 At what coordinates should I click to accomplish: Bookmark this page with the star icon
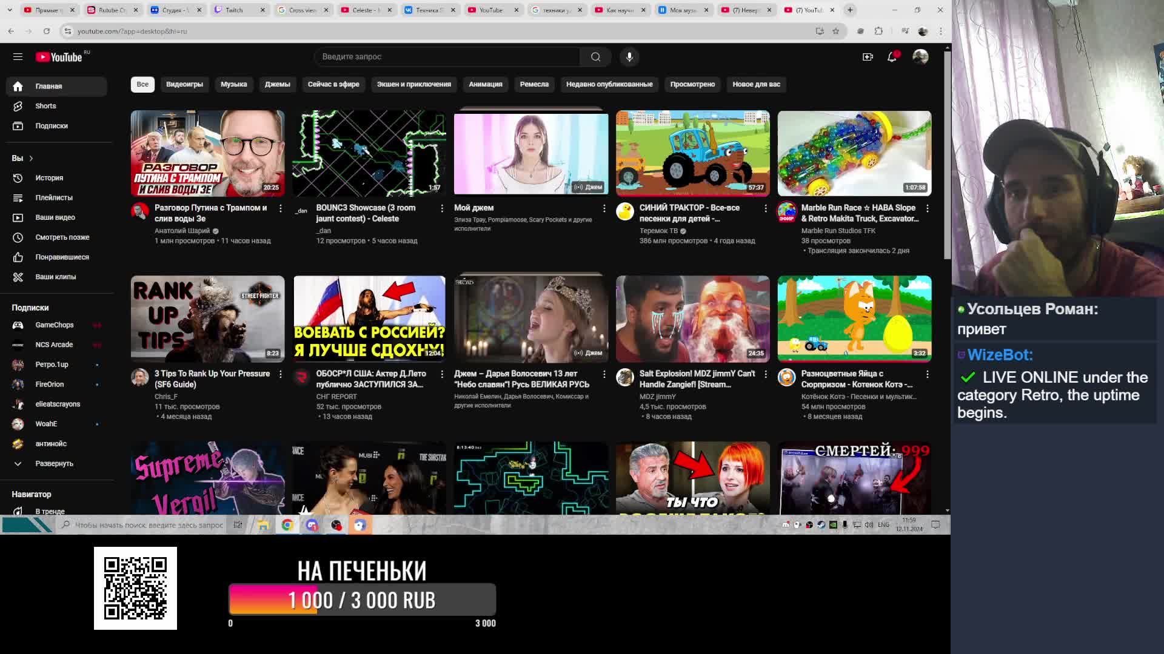click(x=835, y=31)
